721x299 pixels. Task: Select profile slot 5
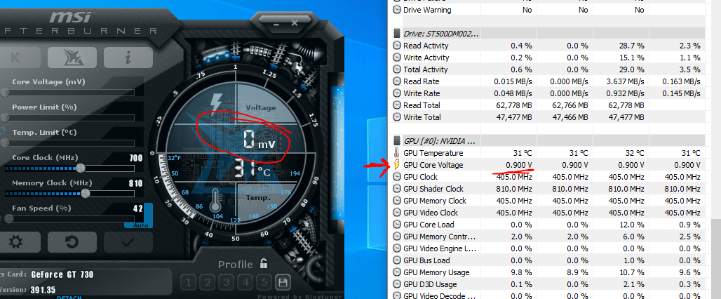tap(264, 282)
